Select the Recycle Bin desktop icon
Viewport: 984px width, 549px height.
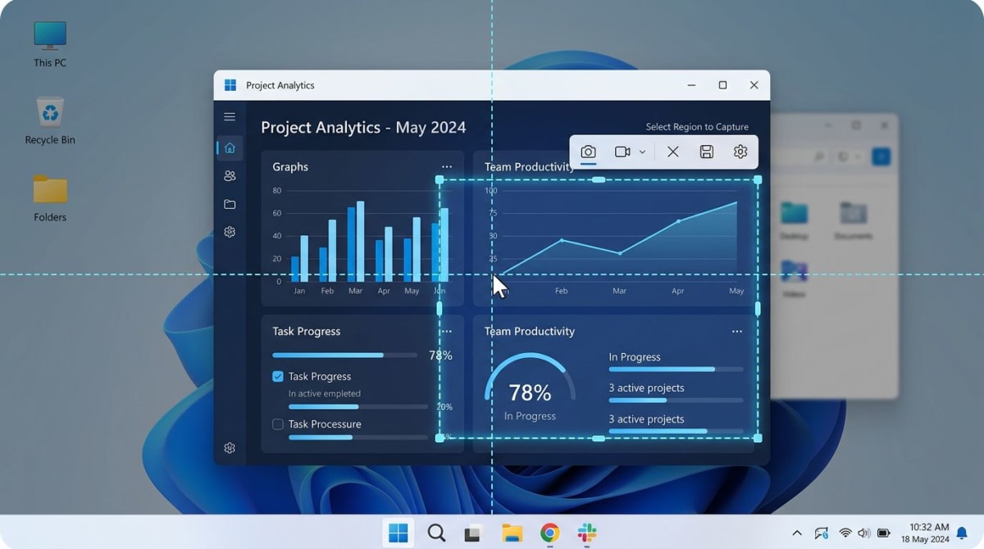pos(50,120)
